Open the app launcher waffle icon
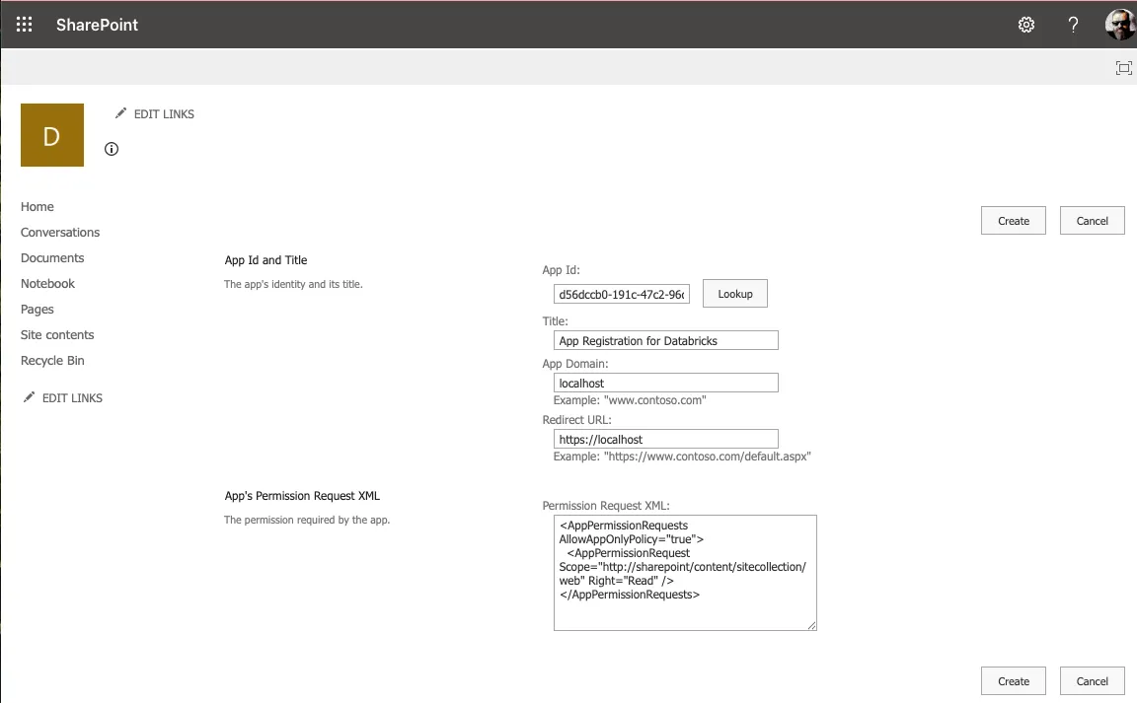The image size is (1137, 703). (25, 25)
